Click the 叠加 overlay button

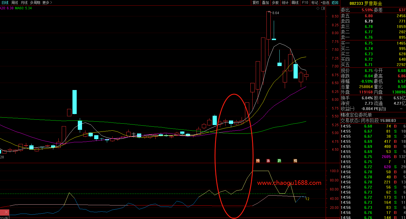click(x=265, y=3)
